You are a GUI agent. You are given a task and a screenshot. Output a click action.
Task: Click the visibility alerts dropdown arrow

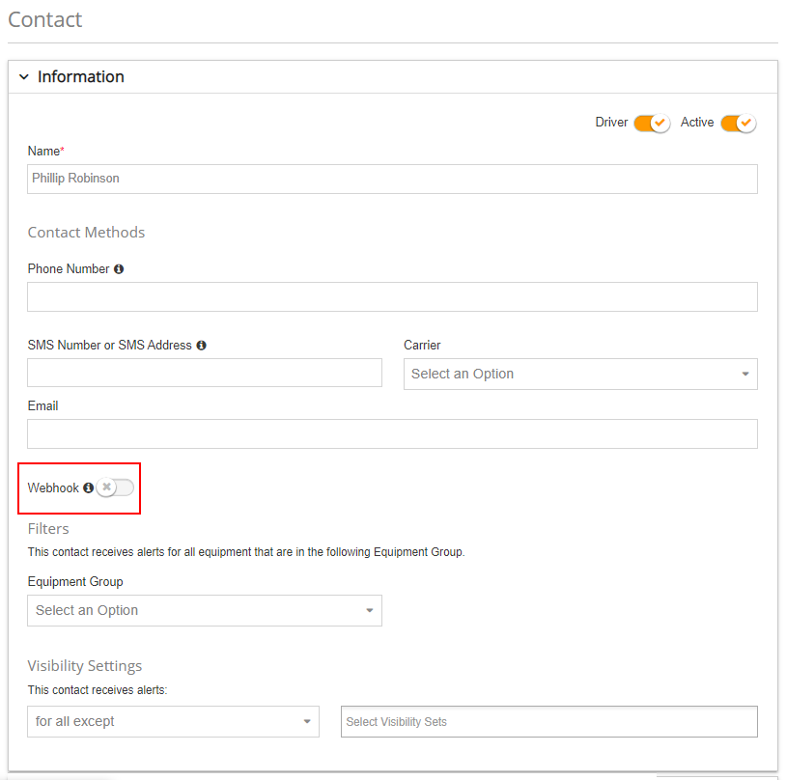(306, 722)
